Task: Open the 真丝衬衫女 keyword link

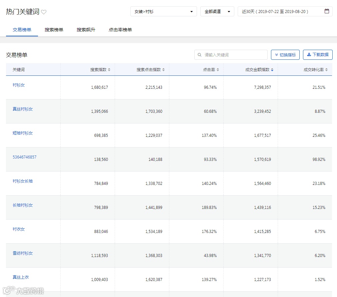Action: pos(23,109)
